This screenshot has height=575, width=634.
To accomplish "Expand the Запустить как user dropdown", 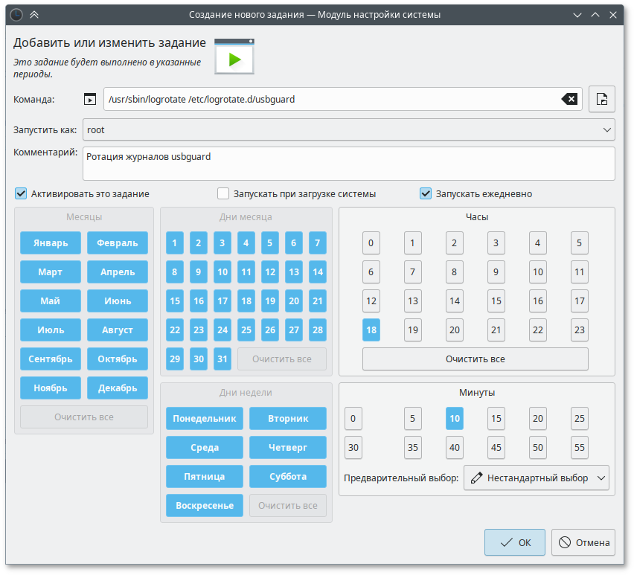I will [x=348, y=129].
